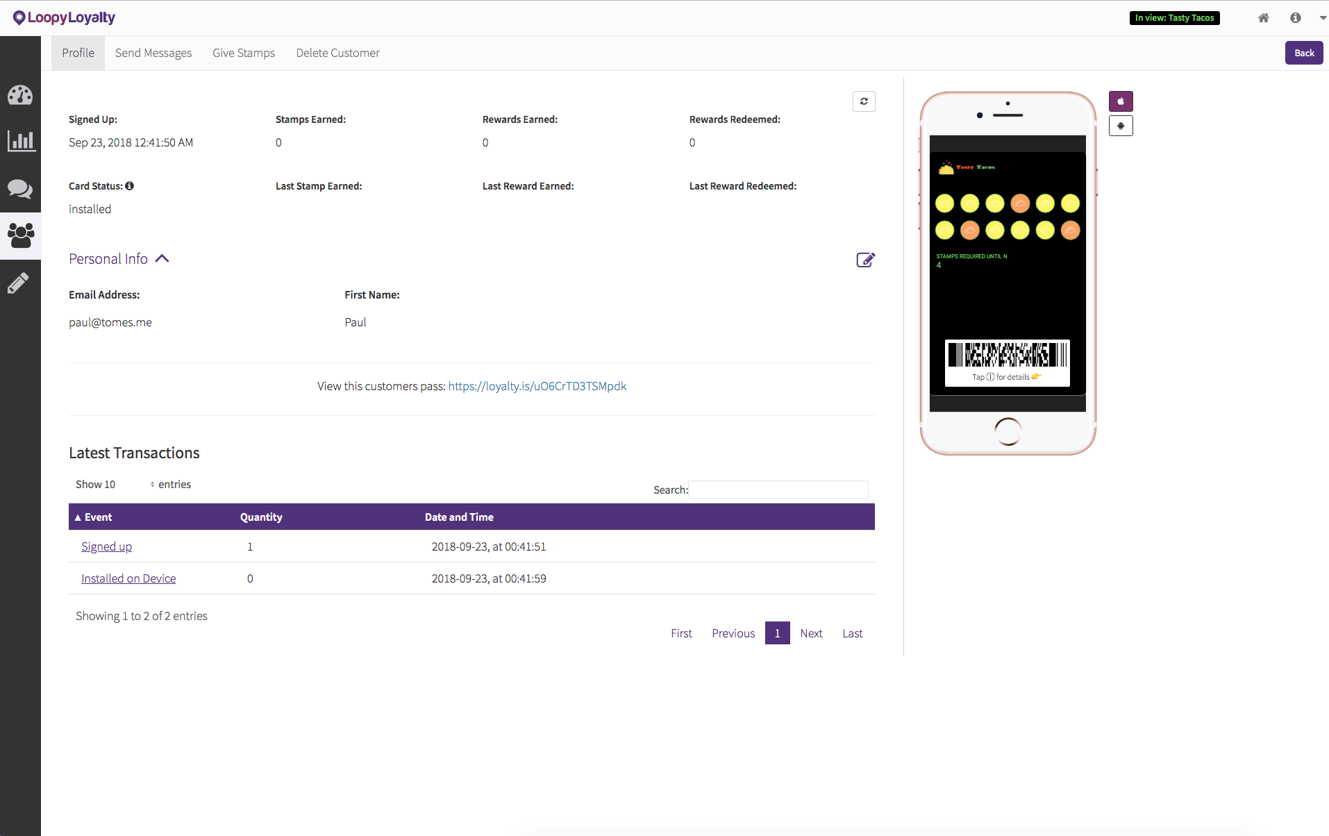Switch pass preview to Apple view
The width and height of the screenshot is (1329, 836).
point(1120,101)
